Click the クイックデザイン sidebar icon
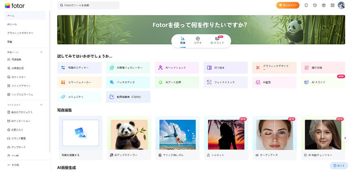Viewport: 351px width, 172px height. (x=9, y=86)
